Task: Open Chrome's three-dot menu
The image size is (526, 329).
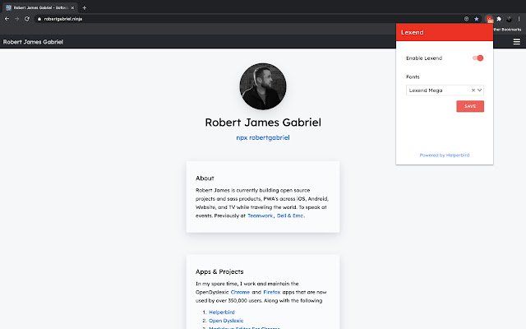Action: [x=519, y=19]
